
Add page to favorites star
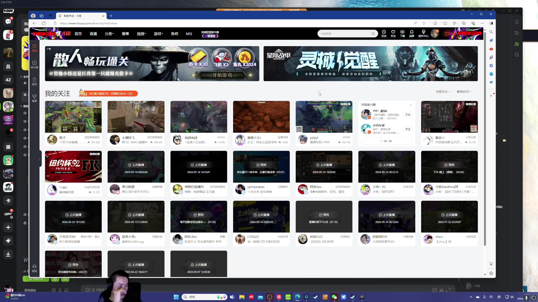(424, 23)
